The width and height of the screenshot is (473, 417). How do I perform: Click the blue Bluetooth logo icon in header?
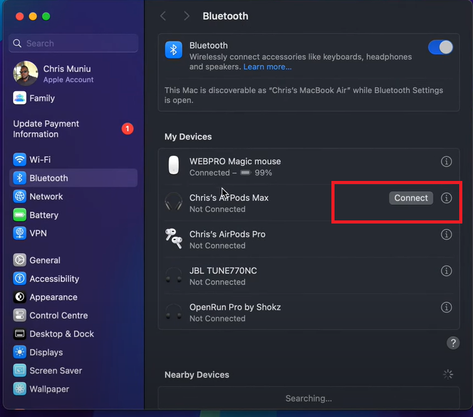(174, 49)
